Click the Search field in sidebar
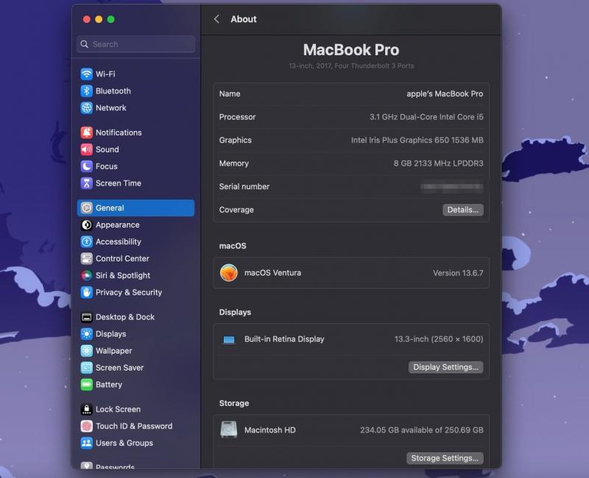This screenshot has width=589, height=478. click(x=136, y=44)
